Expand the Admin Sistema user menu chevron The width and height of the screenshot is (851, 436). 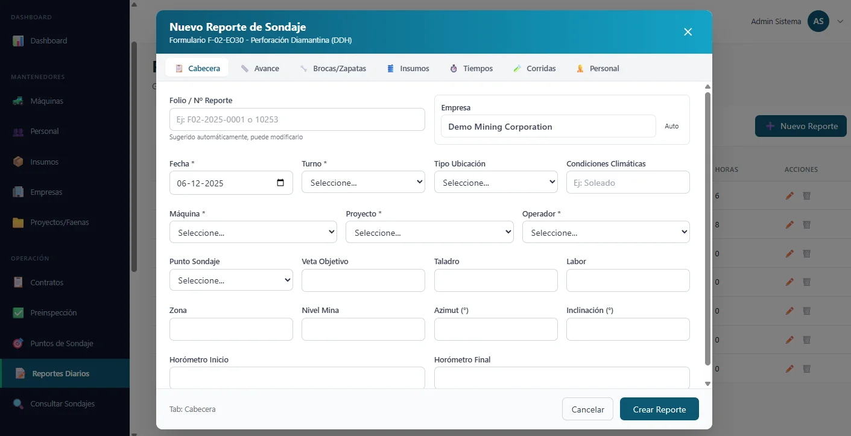(840, 21)
